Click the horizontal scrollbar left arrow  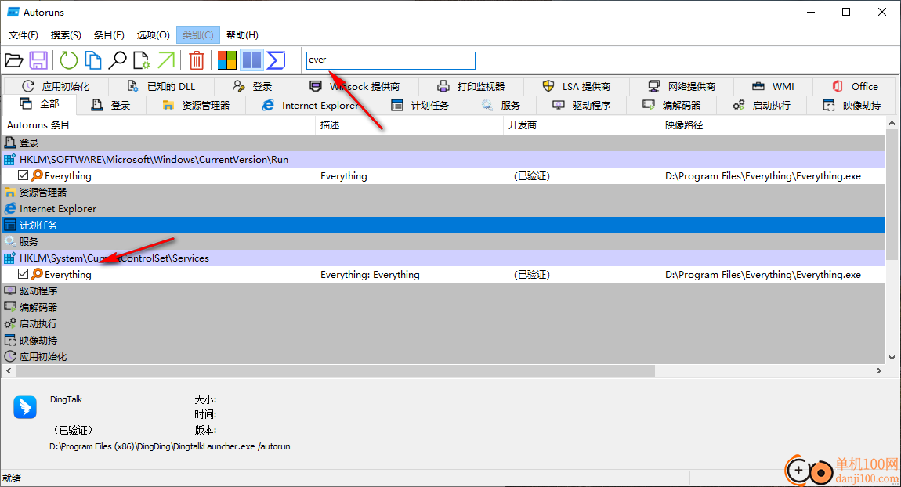pyautogui.click(x=9, y=371)
